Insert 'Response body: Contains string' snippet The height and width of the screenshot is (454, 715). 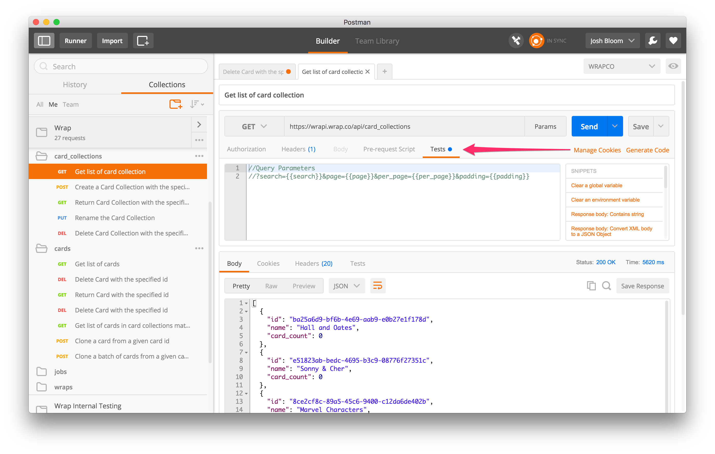(607, 214)
